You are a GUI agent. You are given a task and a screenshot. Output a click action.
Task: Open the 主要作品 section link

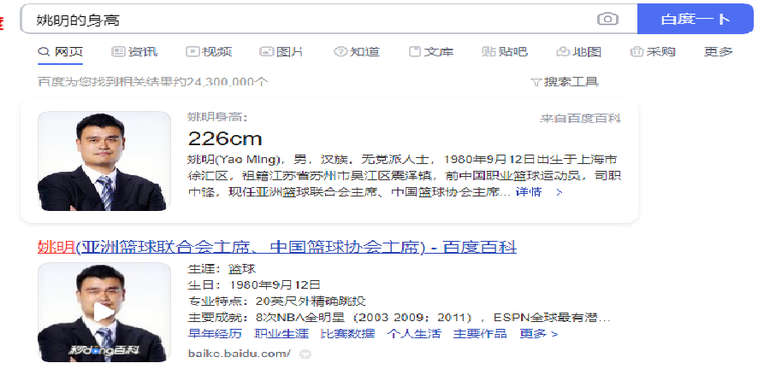480,333
